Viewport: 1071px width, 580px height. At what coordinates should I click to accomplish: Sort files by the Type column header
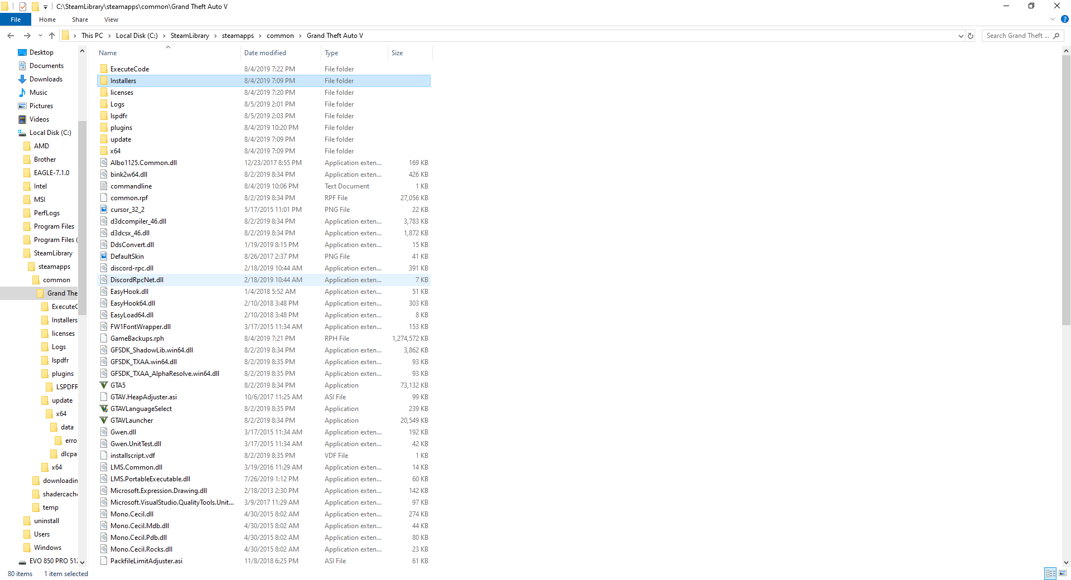[354, 53]
